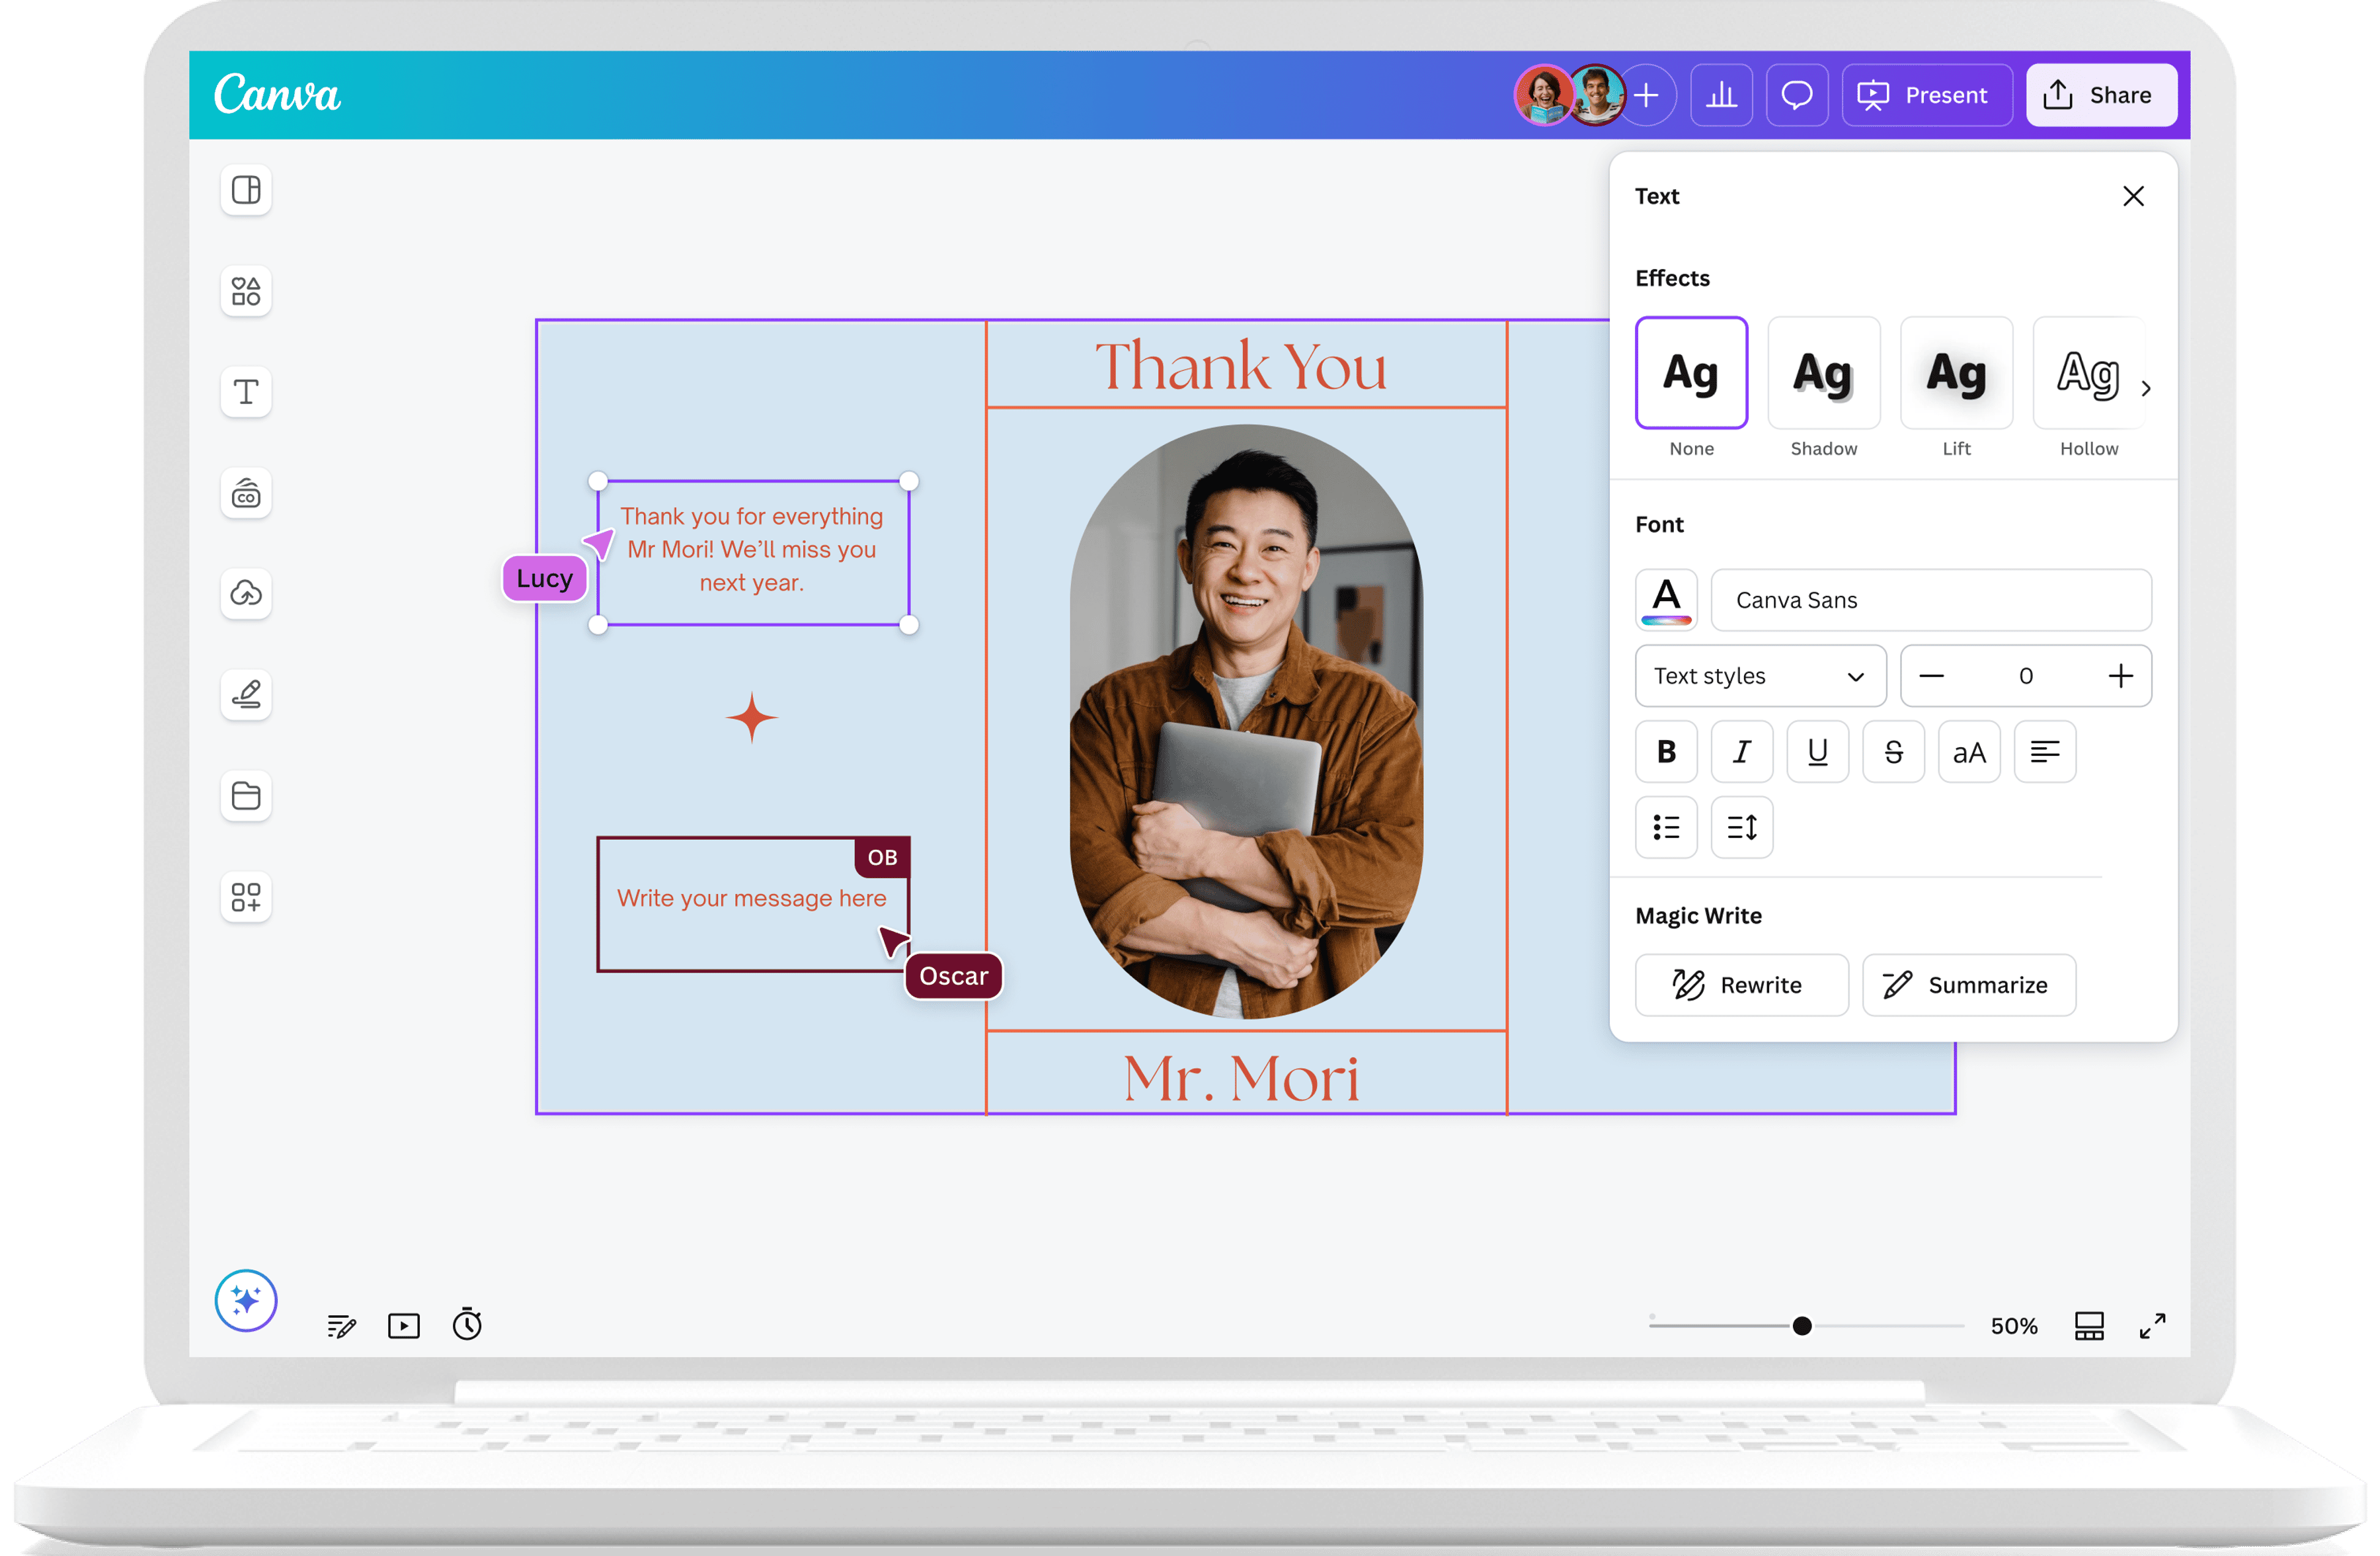2380x1556 pixels.
Task: Show more text effects with chevron
Action: click(2146, 388)
